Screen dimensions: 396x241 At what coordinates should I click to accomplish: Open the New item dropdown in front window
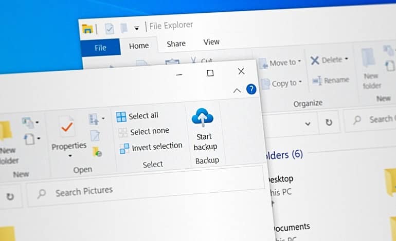coord(30,123)
